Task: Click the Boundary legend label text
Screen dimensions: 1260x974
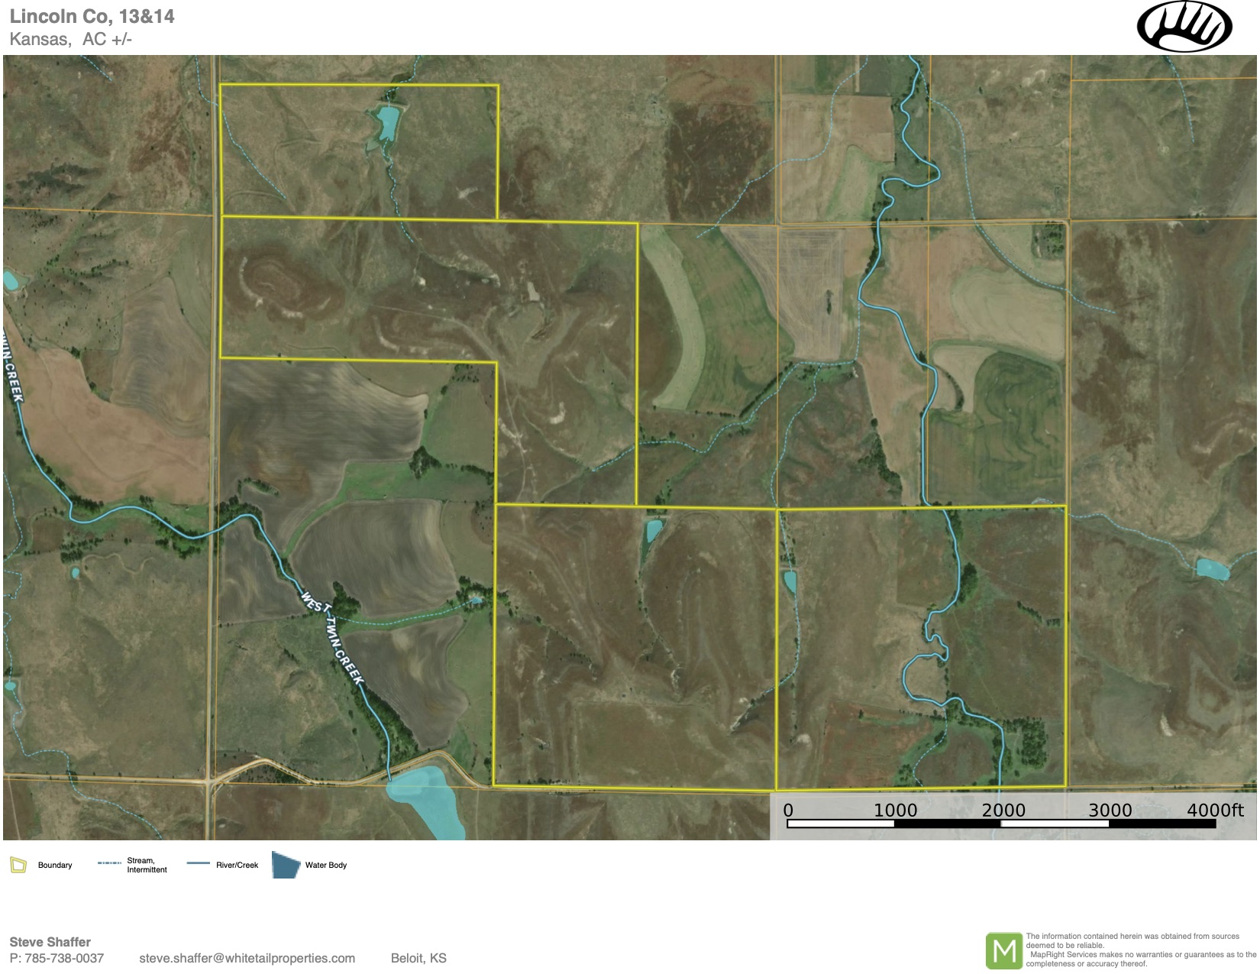Action: (55, 865)
